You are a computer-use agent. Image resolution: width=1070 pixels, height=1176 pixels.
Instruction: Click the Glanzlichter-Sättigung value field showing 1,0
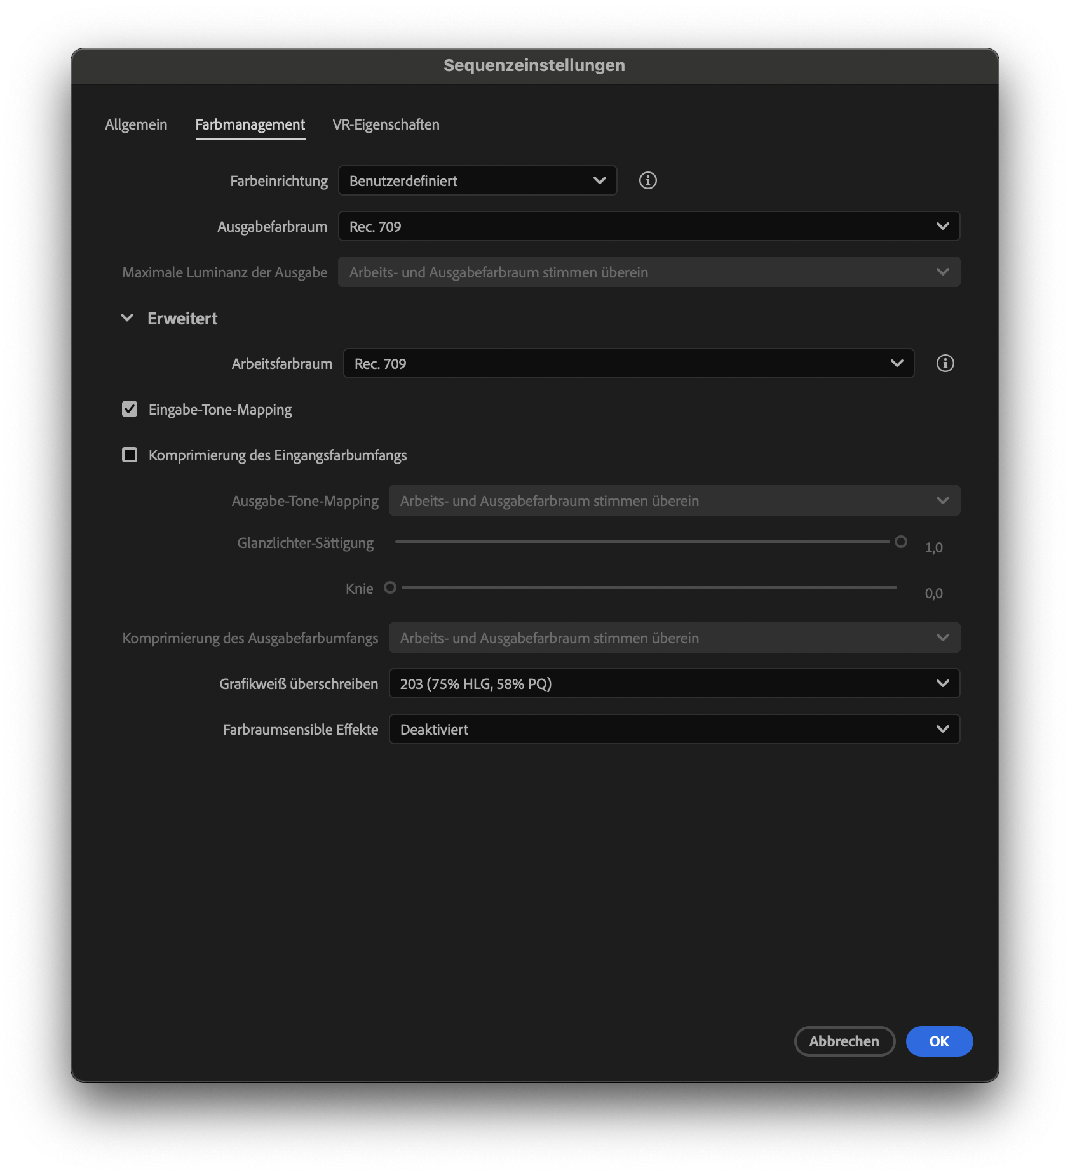tap(934, 547)
